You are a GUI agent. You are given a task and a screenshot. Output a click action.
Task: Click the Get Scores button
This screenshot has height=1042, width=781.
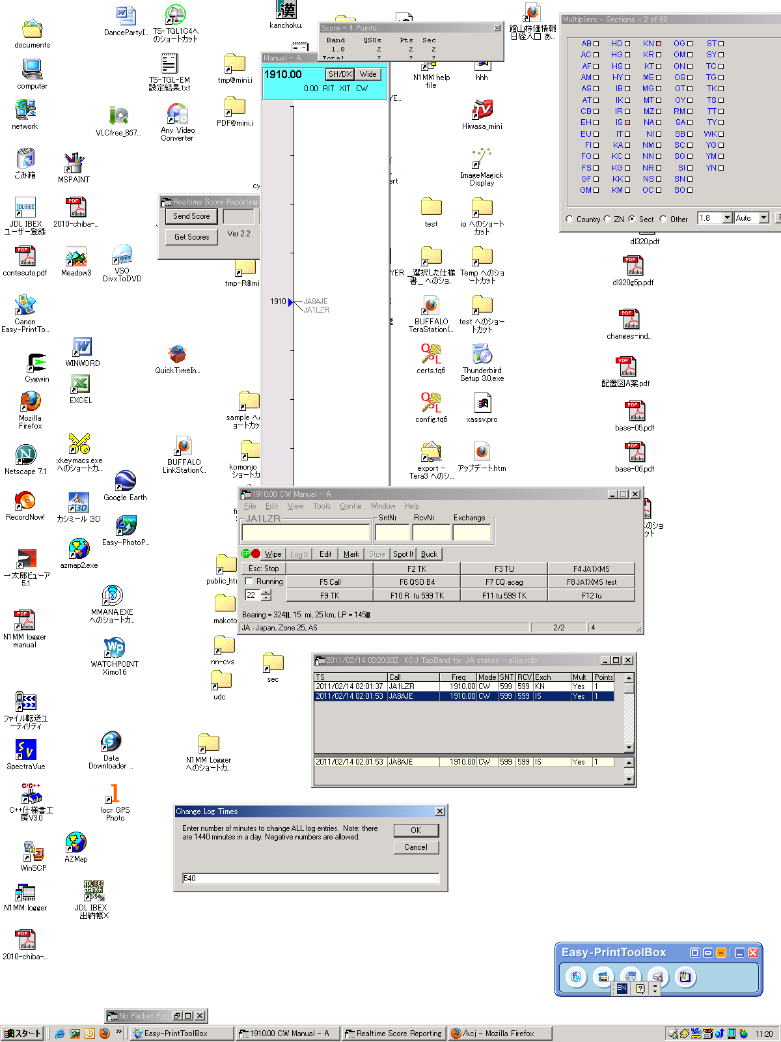191,237
